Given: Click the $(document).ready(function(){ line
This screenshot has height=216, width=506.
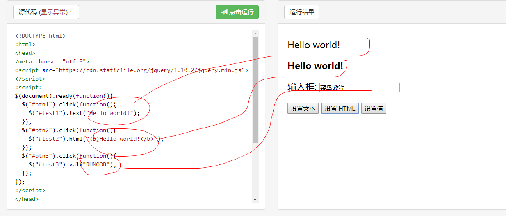Looking at the screenshot, I should 64,96.
